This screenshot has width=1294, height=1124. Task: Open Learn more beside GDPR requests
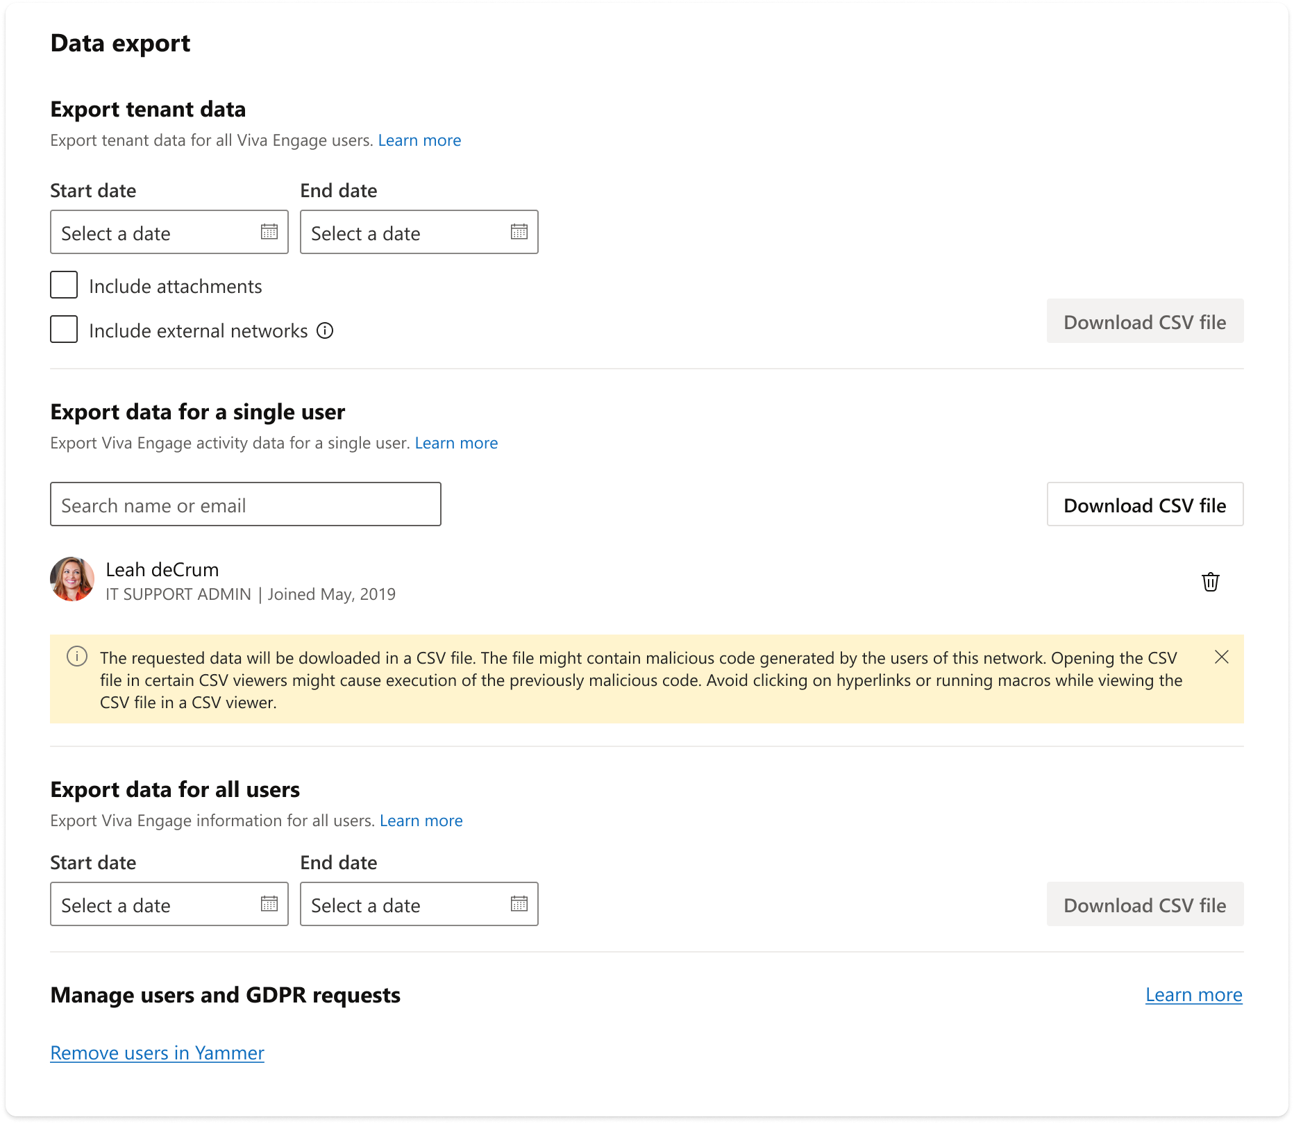click(x=1194, y=995)
